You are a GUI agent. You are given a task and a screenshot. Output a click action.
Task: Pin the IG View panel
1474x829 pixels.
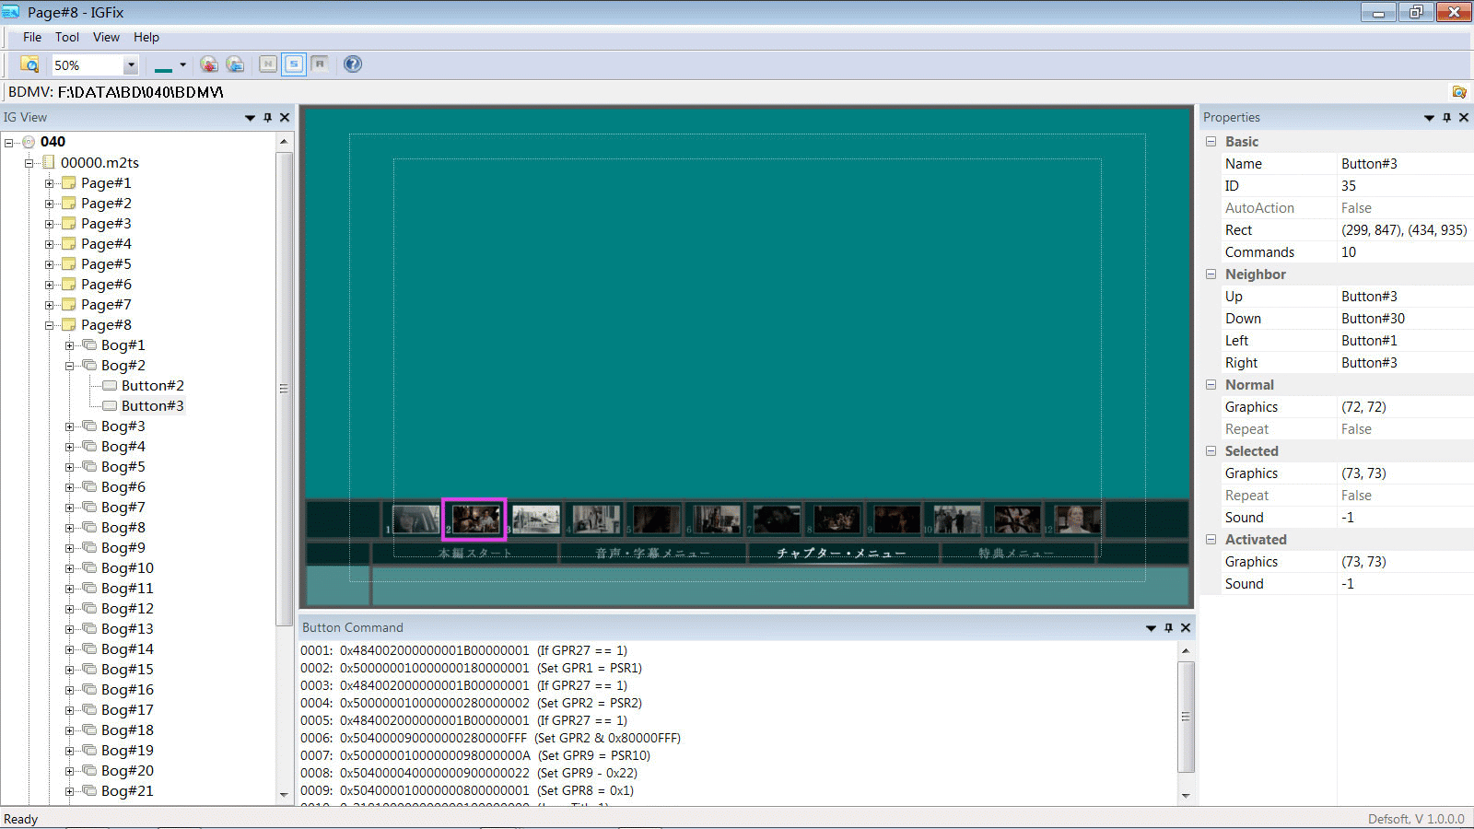[267, 117]
